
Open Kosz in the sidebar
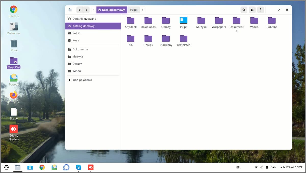(76, 40)
